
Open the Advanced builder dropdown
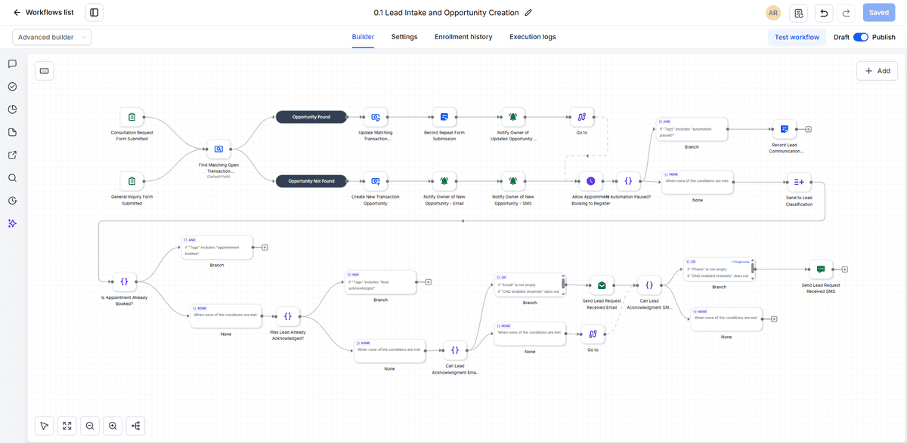52,37
